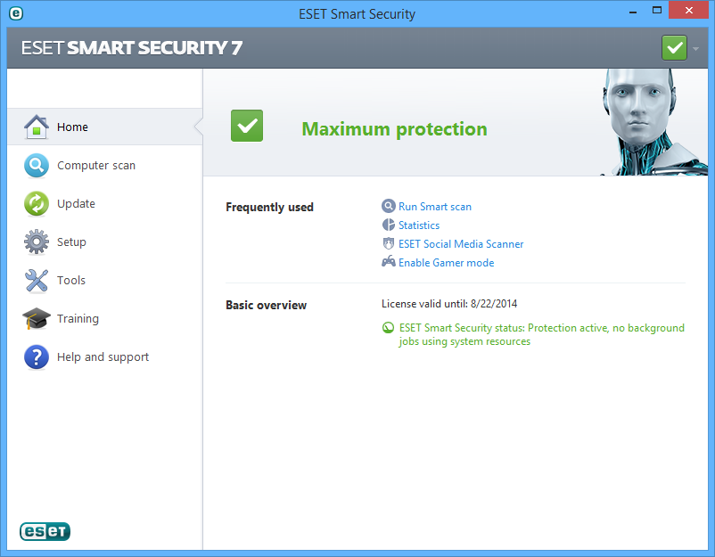Click the shield icon beside Social Media Scanner

pyautogui.click(x=389, y=243)
